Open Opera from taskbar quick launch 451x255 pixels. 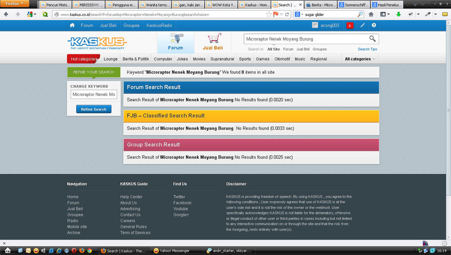tap(74, 251)
